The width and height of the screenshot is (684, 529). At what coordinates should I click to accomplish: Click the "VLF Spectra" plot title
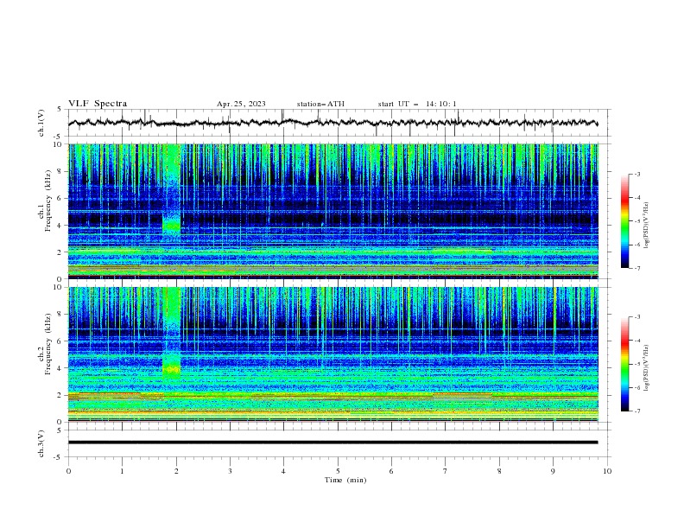pos(98,104)
